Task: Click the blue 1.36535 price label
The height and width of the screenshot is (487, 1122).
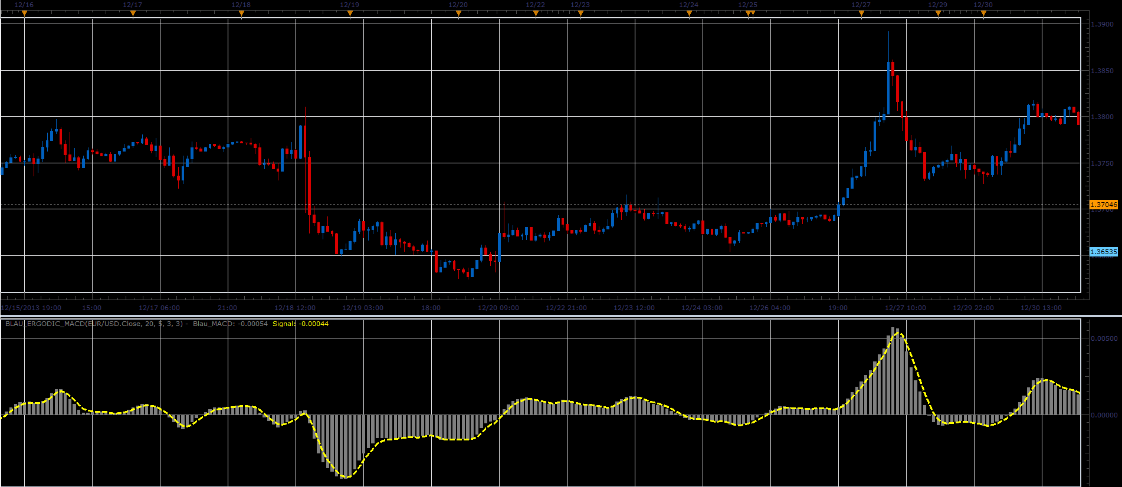Action: tap(1103, 252)
